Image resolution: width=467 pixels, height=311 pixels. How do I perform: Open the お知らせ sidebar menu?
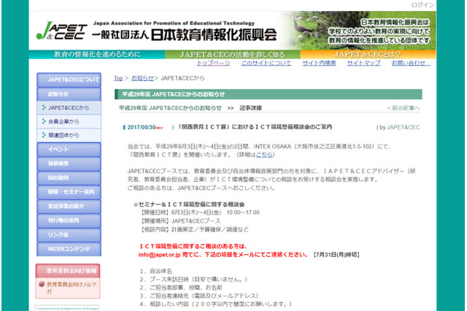coord(69,94)
